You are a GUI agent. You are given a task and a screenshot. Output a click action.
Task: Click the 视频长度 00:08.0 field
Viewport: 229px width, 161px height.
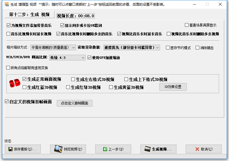(75, 16)
